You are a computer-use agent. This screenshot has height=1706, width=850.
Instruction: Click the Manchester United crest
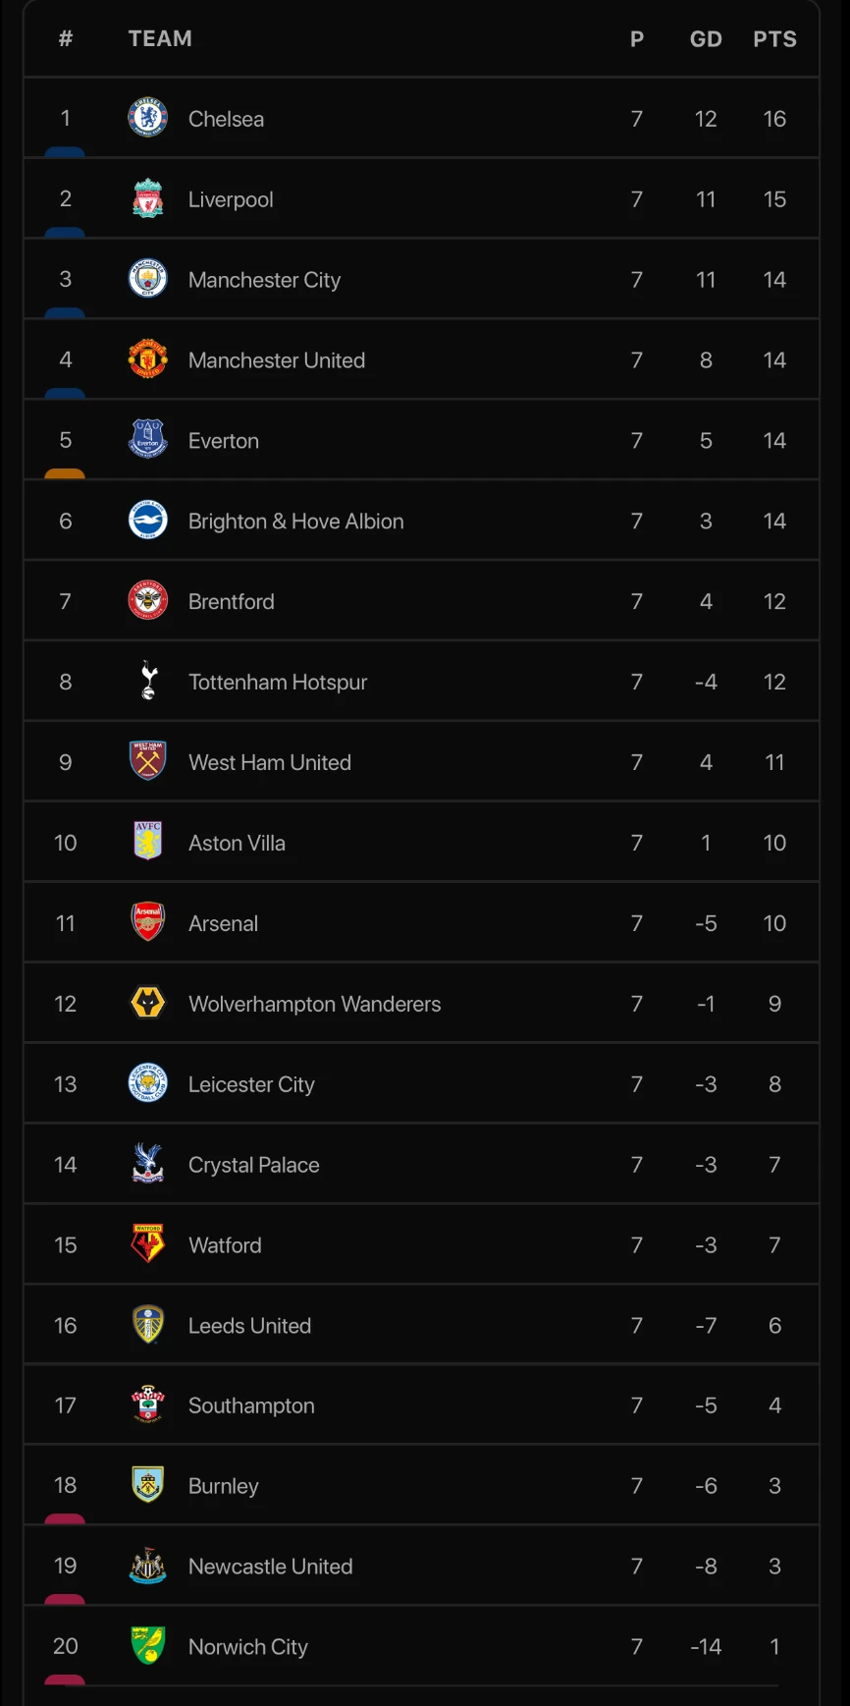point(148,360)
